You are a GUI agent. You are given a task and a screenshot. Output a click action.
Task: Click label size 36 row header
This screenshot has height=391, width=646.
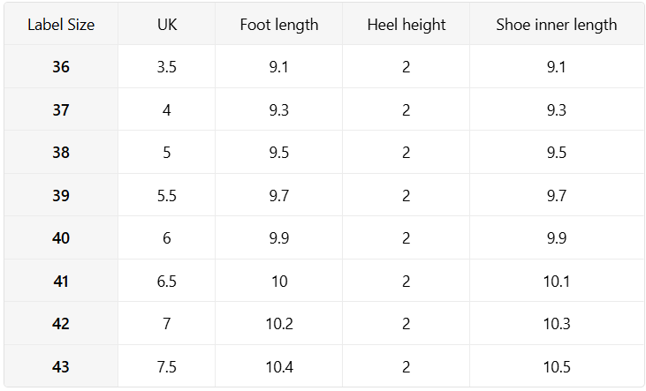pyautogui.click(x=61, y=67)
